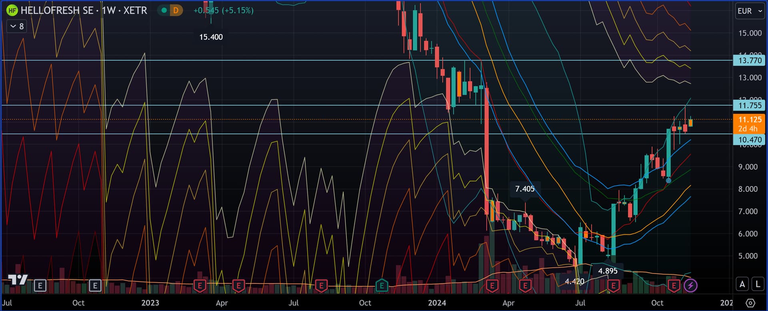768x311 pixels.
Task: Click the orange 11.125 current price label
Action: click(750, 119)
